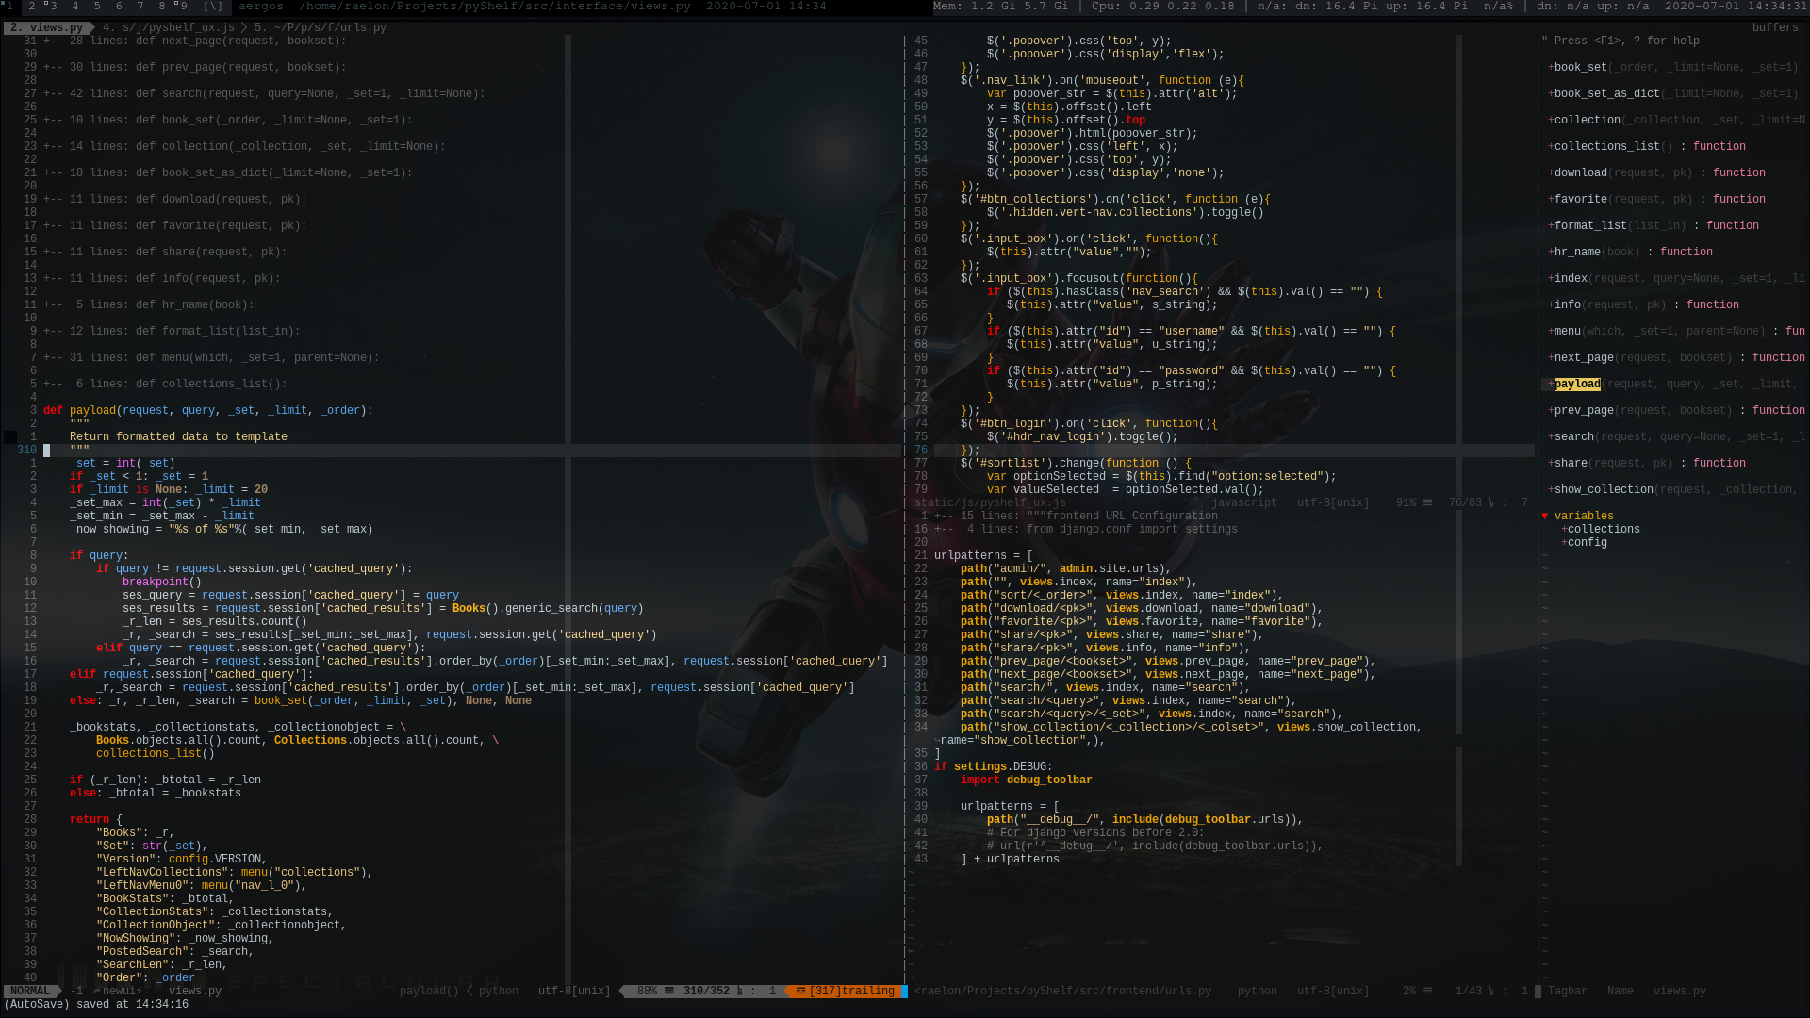
Task: Click the [\] layout indicator in top bar
Action: pos(213,7)
